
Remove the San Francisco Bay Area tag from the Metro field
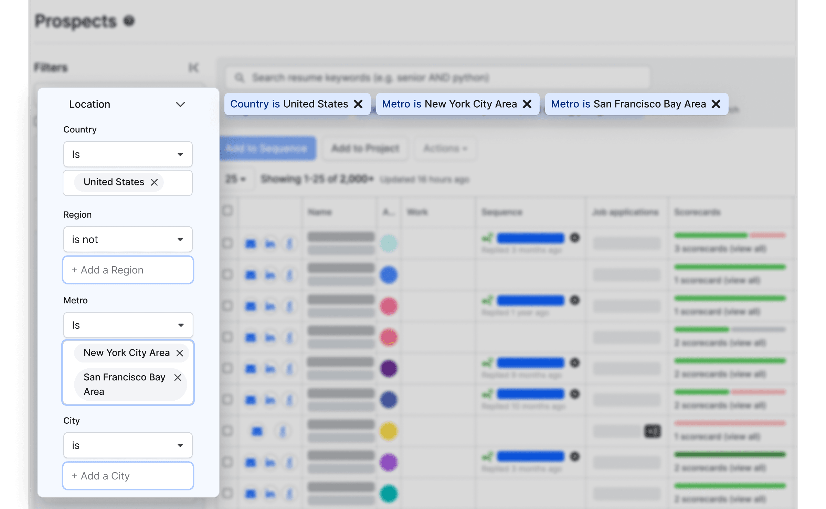pyautogui.click(x=178, y=378)
